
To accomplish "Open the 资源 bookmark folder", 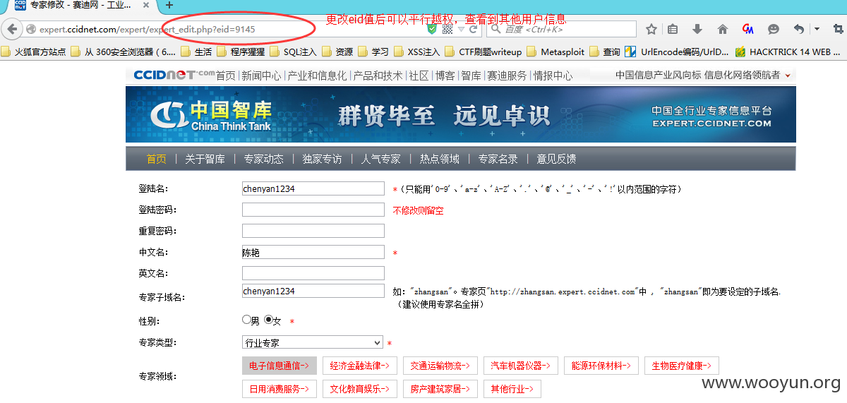I will (x=337, y=52).
